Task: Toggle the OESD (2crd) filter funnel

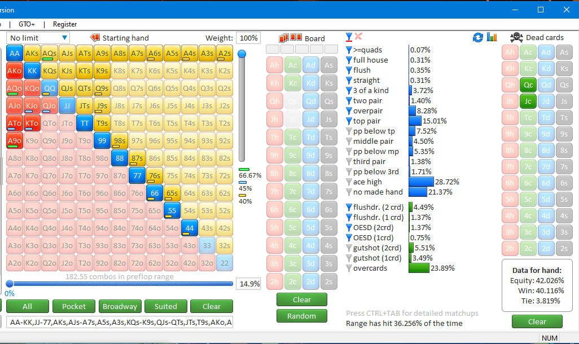Action: (x=349, y=228)
